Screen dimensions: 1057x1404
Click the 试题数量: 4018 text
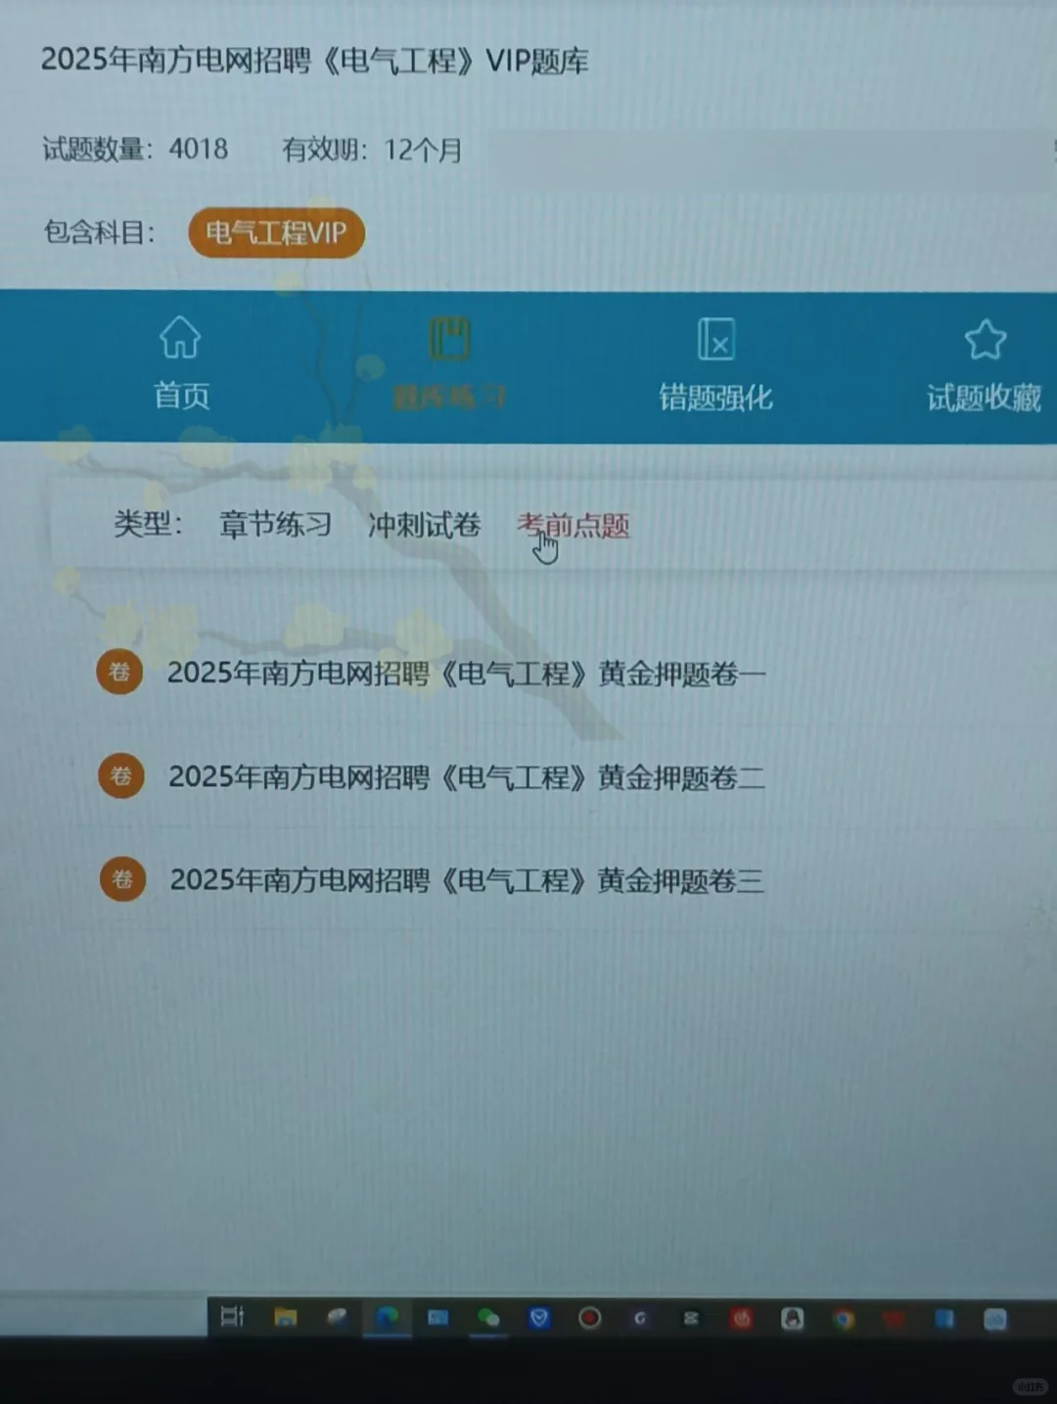135,149
